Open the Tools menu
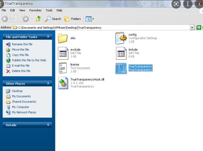Screen dimensions: 203x151 [49, 10]
